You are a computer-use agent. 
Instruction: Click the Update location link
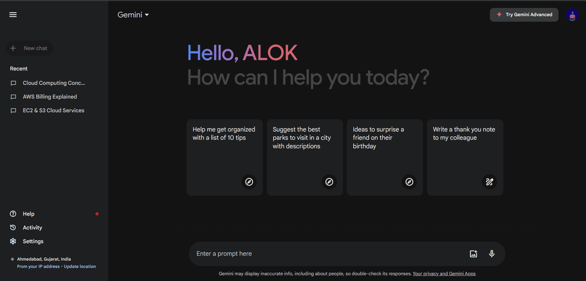[80, 266]
